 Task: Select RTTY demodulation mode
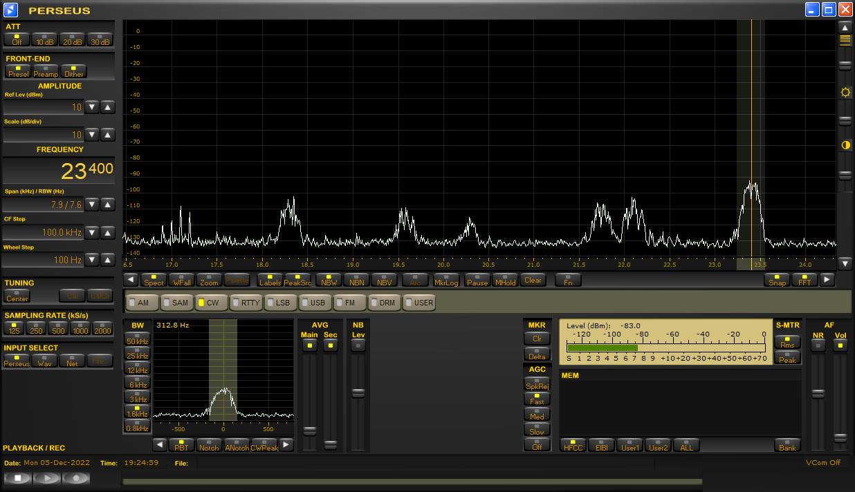coord(246,303)
